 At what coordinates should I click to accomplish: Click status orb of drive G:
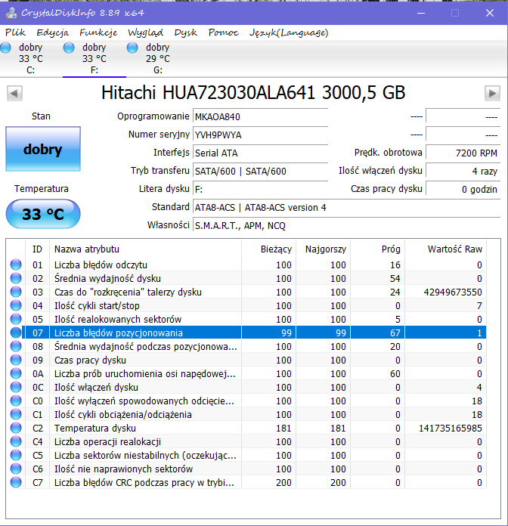pyautogui.click(x=132, y=48)
